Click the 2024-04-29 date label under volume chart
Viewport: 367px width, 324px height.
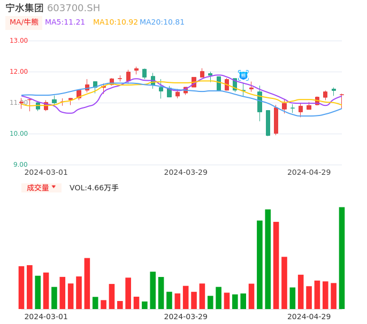click(x=309, y=317)
